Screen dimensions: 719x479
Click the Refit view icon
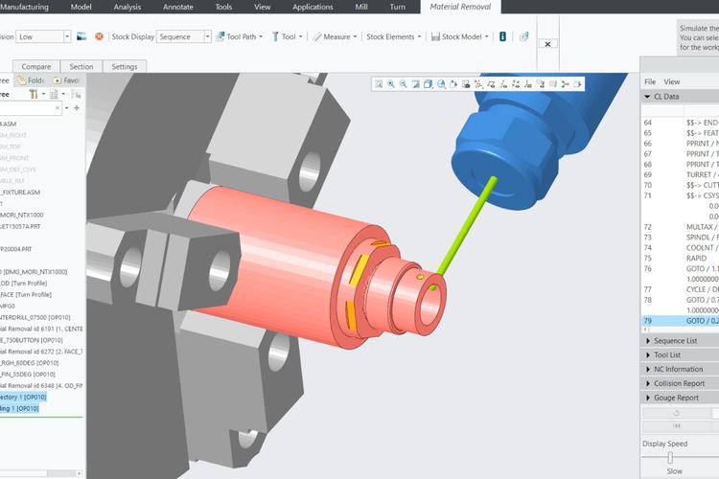pyautogui.click(x=378, y=84)
